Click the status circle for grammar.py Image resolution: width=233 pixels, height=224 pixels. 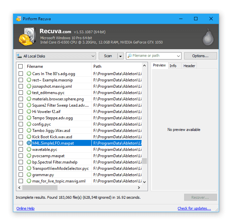[29, 174]
